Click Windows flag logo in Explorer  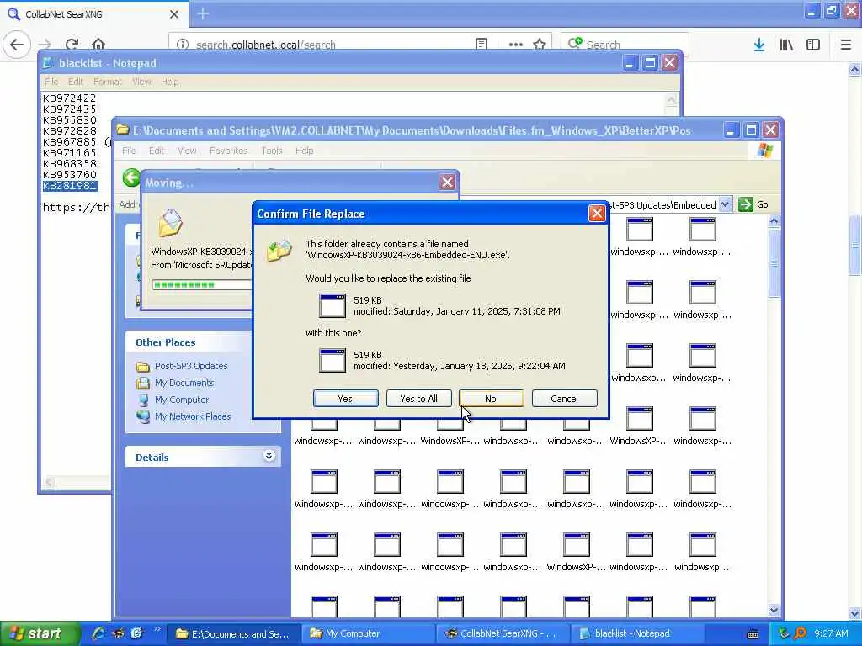764,151
